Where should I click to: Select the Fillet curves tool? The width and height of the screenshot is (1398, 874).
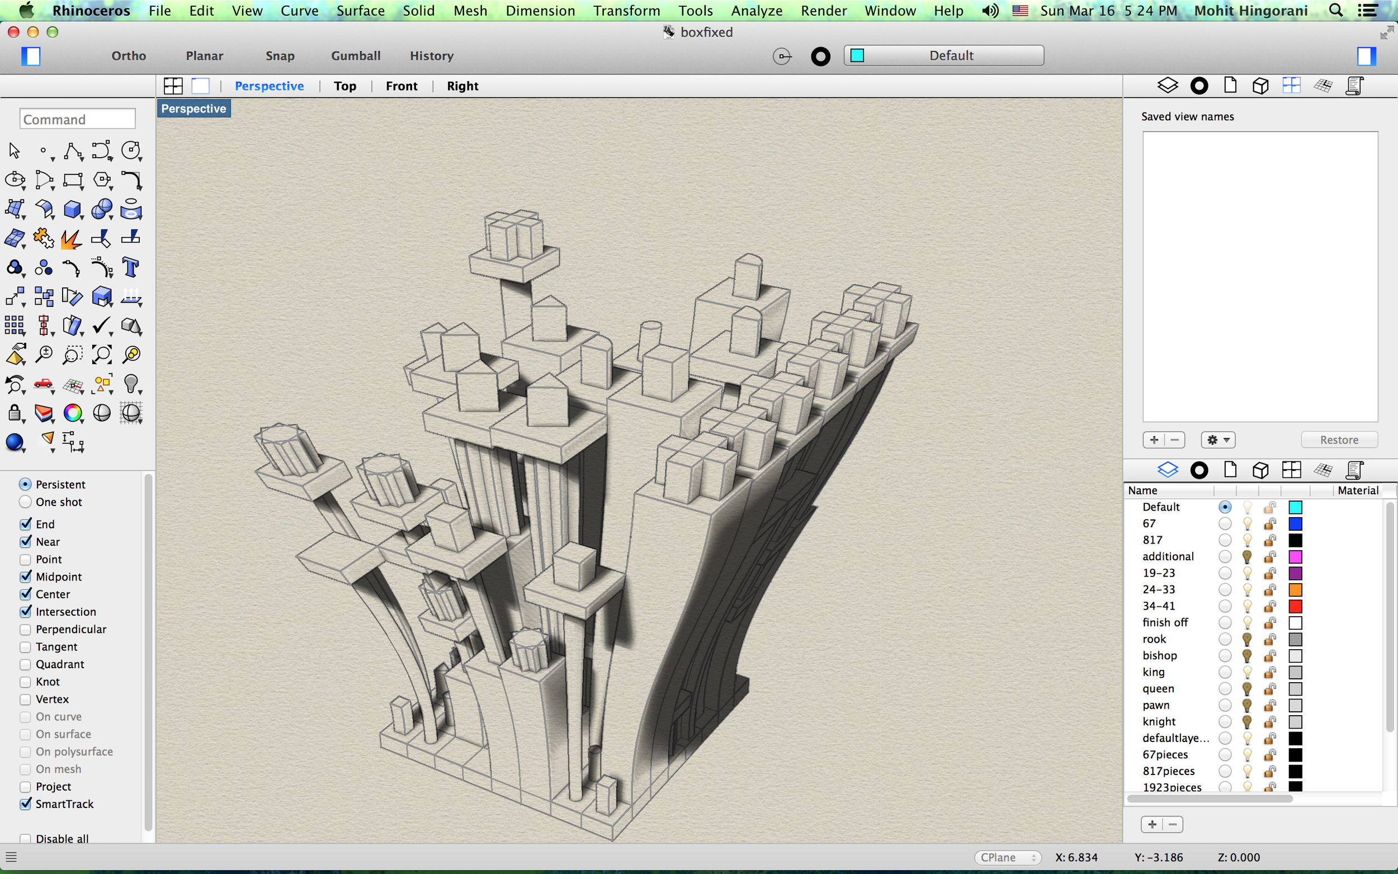click(x=131, y=179)
